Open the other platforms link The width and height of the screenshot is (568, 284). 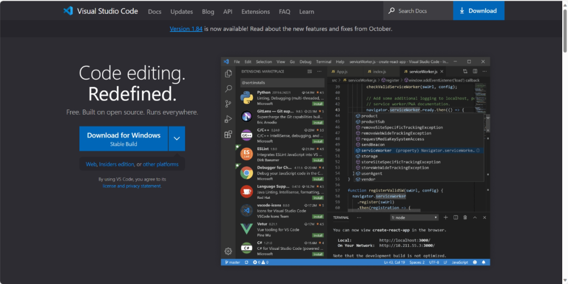tap(160, 164)
